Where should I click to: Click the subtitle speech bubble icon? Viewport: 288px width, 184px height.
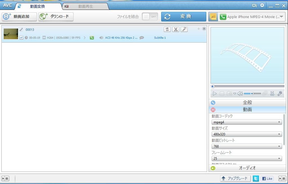click(142, 38)
